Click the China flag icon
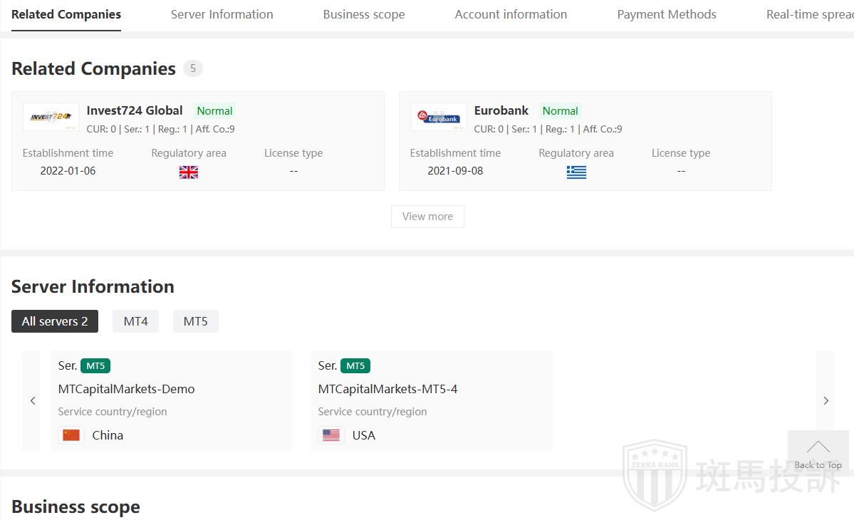The height and width of the screenshot is (520, 854). click(71, 435)
